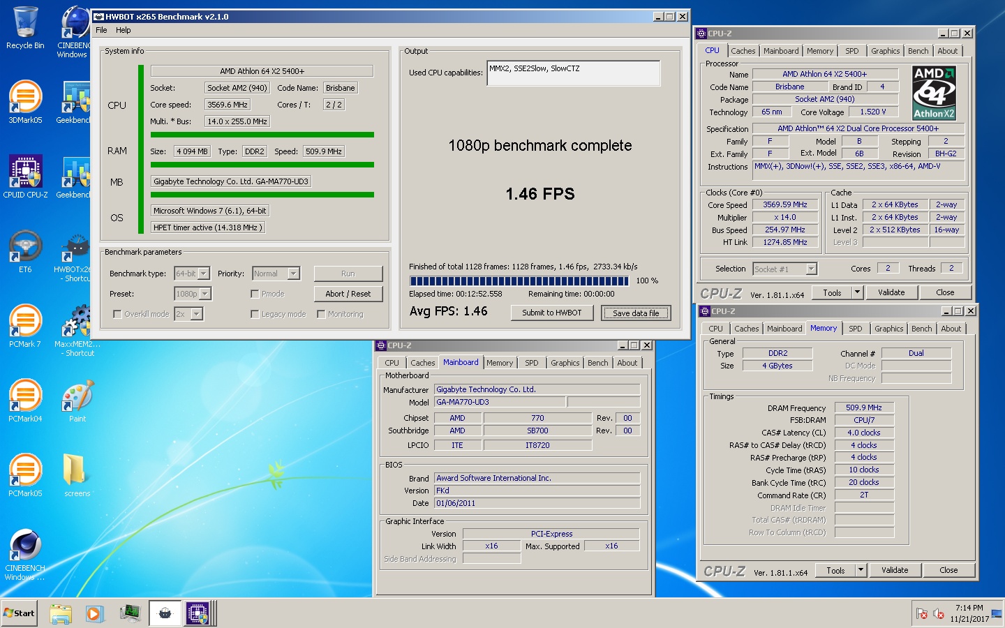Enable the Monitoring checkbox
This screenshot has width=1005, height=628.
pos(321,314)
